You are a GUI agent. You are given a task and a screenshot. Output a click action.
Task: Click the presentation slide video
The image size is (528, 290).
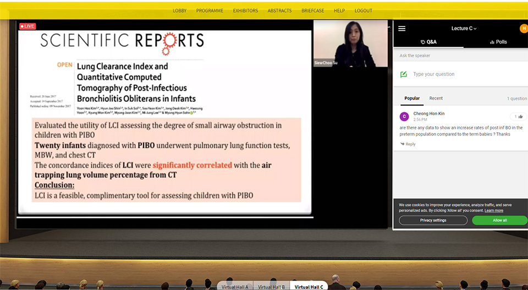click(164, 122)
